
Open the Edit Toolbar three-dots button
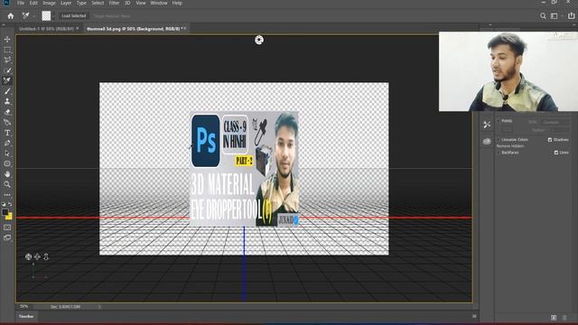tap(7, 195)
